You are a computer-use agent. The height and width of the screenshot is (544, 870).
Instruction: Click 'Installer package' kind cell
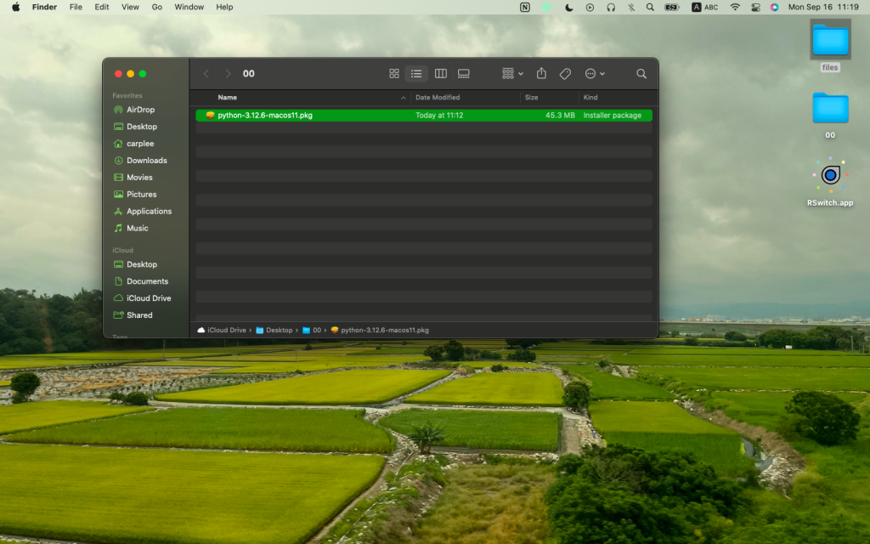click(x=613, y=116)
